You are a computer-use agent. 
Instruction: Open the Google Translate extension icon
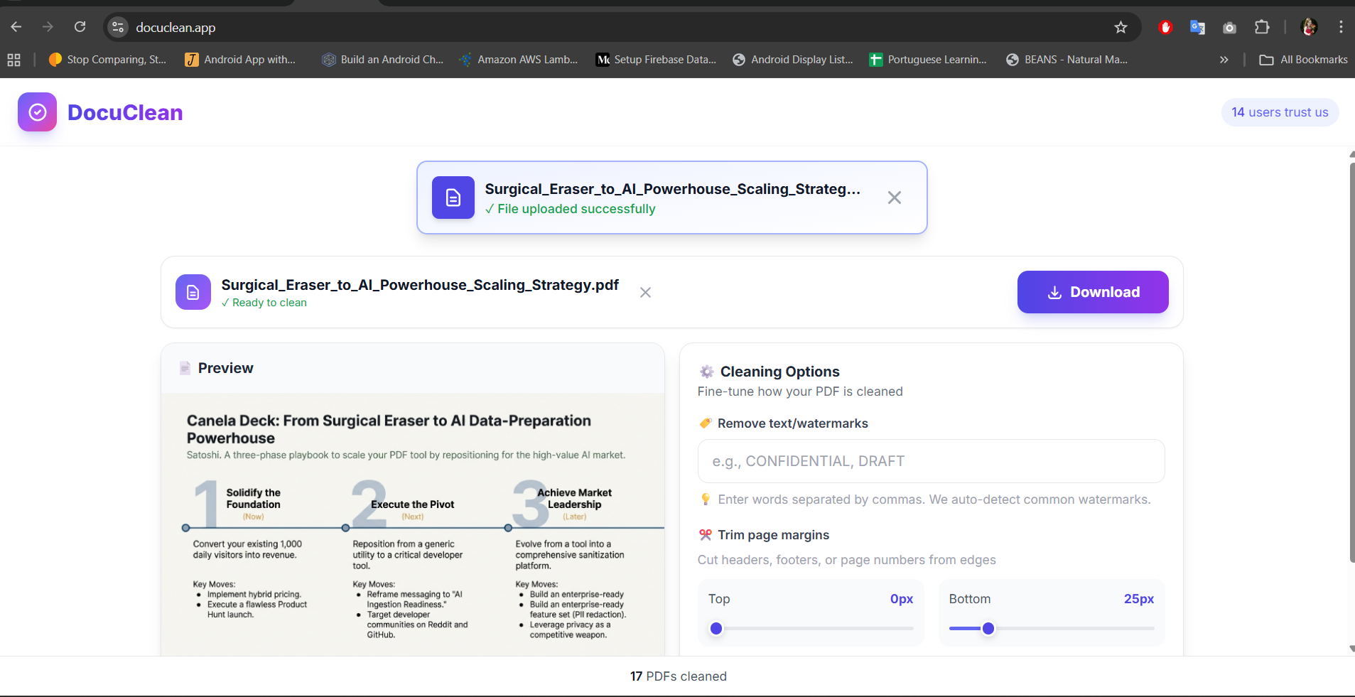point(1197,27)
